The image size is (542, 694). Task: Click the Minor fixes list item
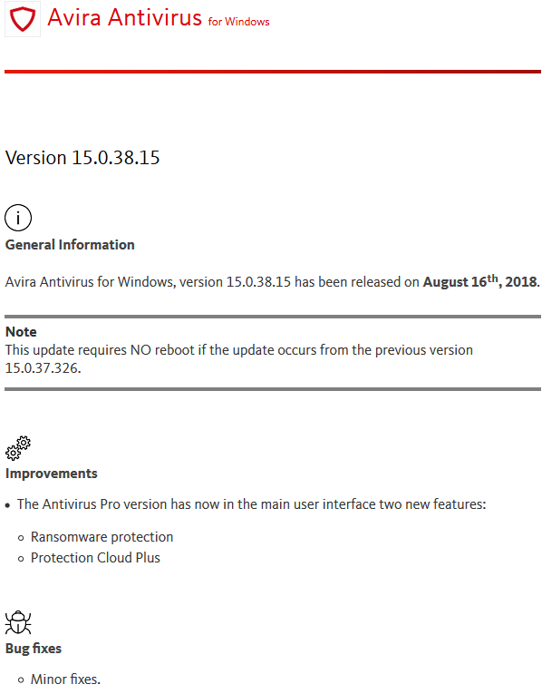(x=65, y=679)
